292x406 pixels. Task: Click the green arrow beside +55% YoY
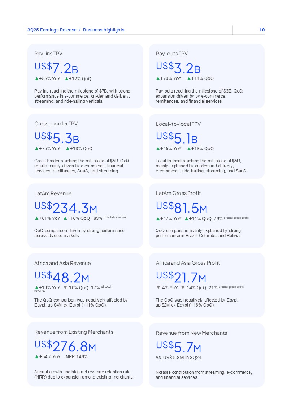point(36,78)
